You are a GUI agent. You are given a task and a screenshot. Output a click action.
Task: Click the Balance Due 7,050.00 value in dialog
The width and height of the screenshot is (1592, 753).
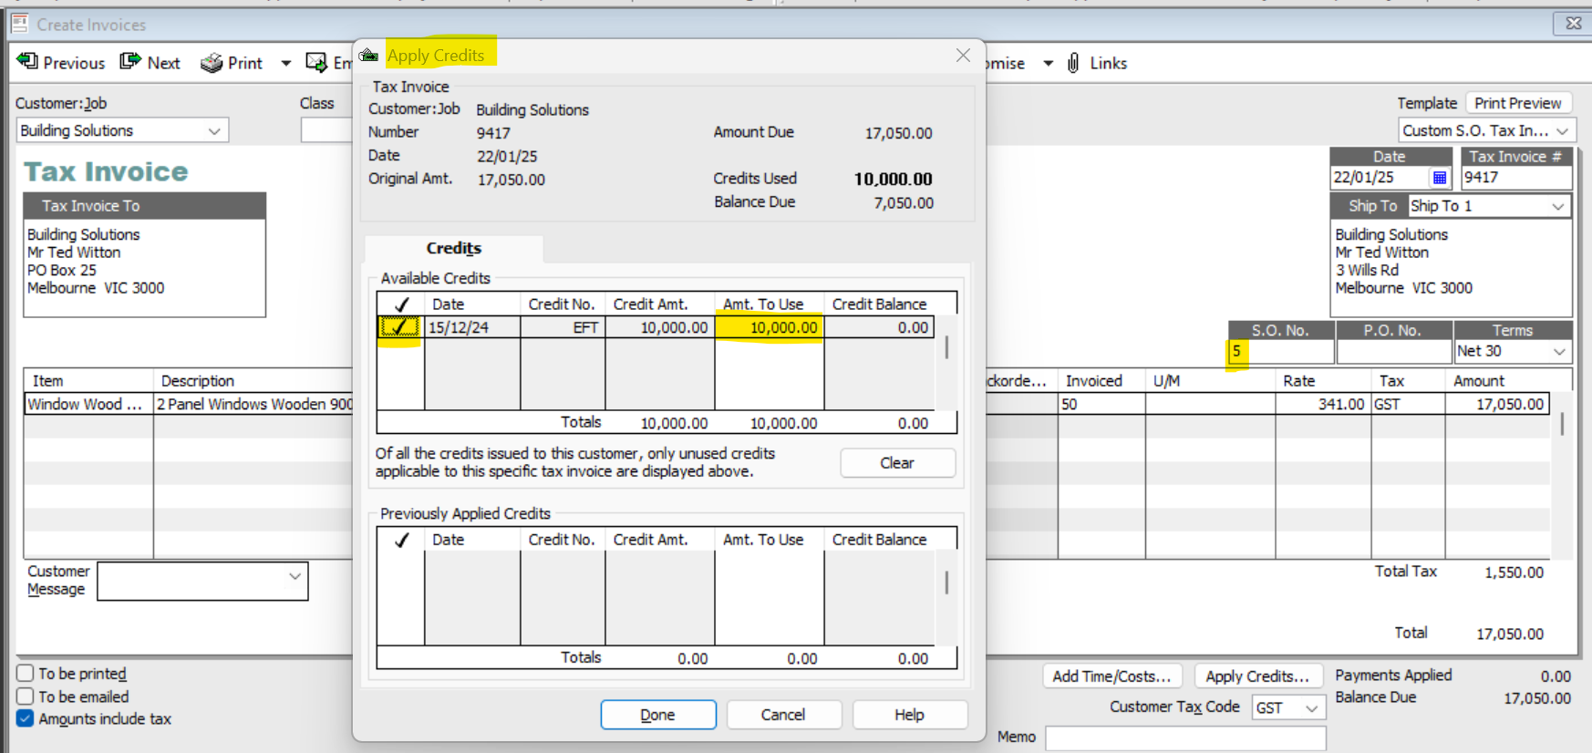pyautogui.click(x=904, y=202)
